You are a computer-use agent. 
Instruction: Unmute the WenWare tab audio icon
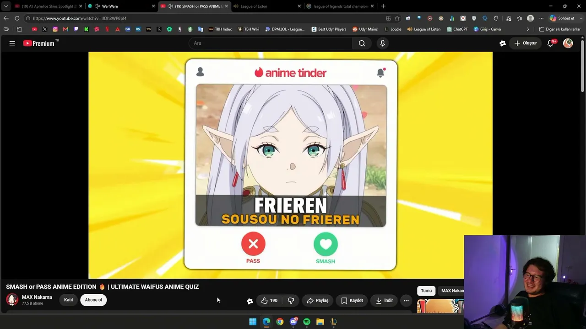click(x=97, y=6)
